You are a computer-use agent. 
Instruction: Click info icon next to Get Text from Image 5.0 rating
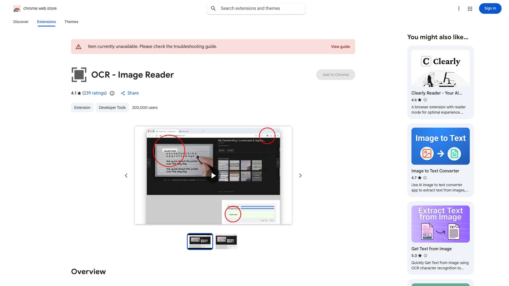pyautogui.click(x=425, y=256)
